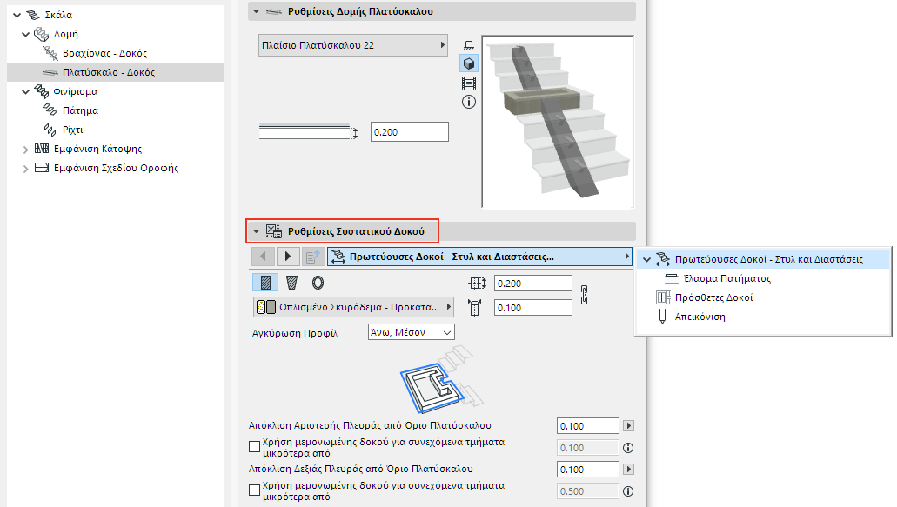Show info for 0.500 segment limit

tap(628, 491)
